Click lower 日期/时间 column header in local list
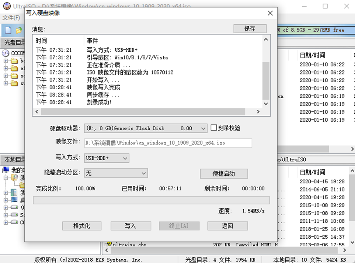The width and height of the screenshot is (355, 263). pyautogui.click(x=312, y=172)
